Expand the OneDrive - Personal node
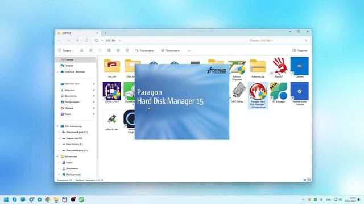Viewport: 364px width, 204px height. [x=57, y=72]
